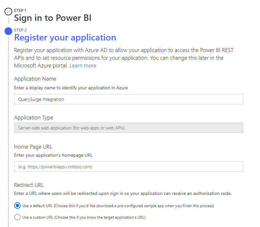Click the 'STEP 2' label
Screen dimensions: 260x227
point(21,30)
